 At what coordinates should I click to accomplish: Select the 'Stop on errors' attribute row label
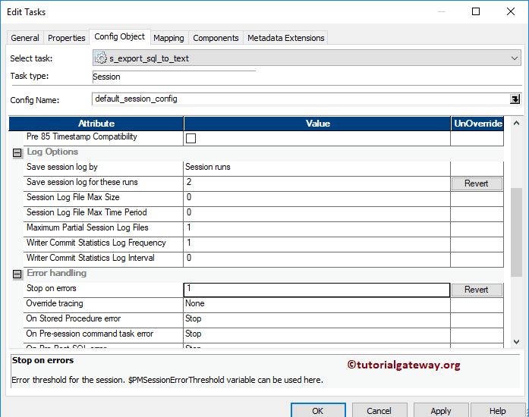52,288
